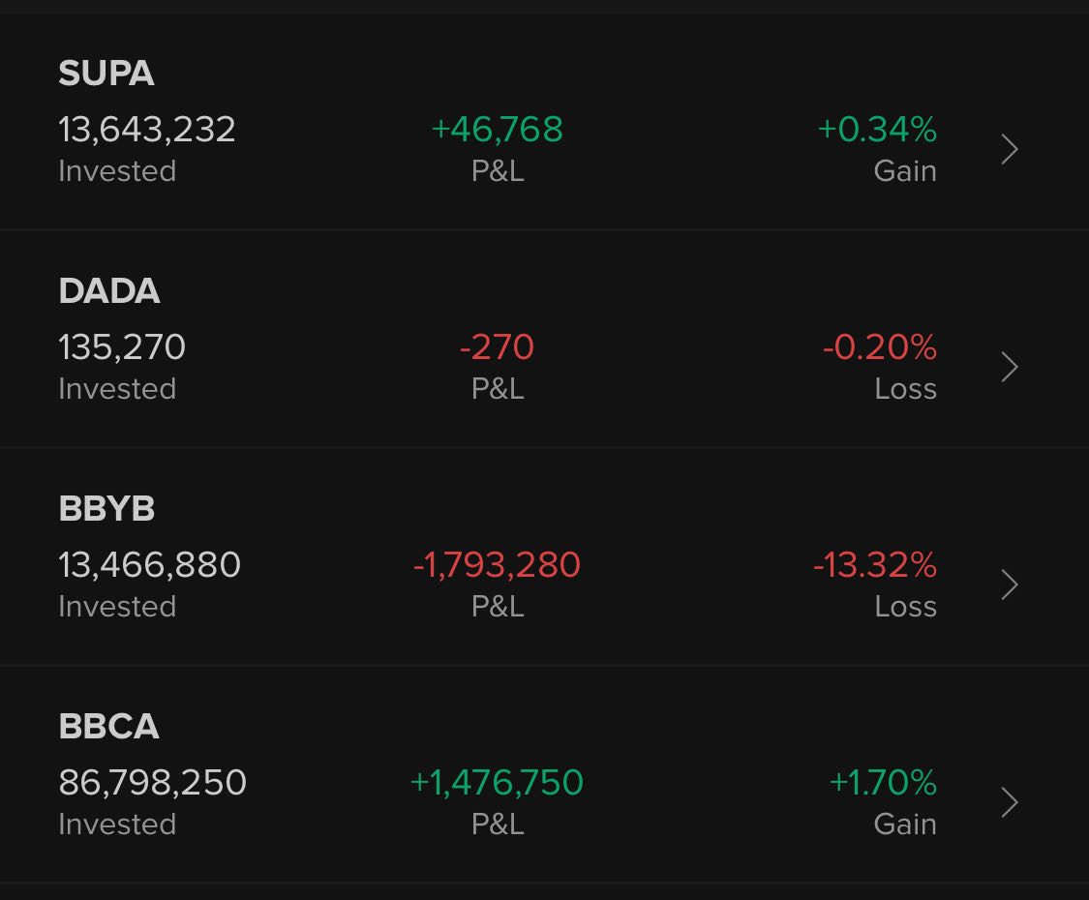Expand the SUPA row chevron arrow
1089x900 pixels.
1010,150
